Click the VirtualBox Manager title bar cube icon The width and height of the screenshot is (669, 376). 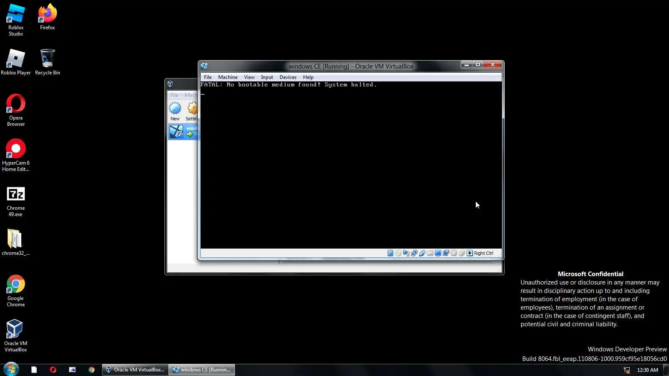pyautogui.click(x=170, y=84)
